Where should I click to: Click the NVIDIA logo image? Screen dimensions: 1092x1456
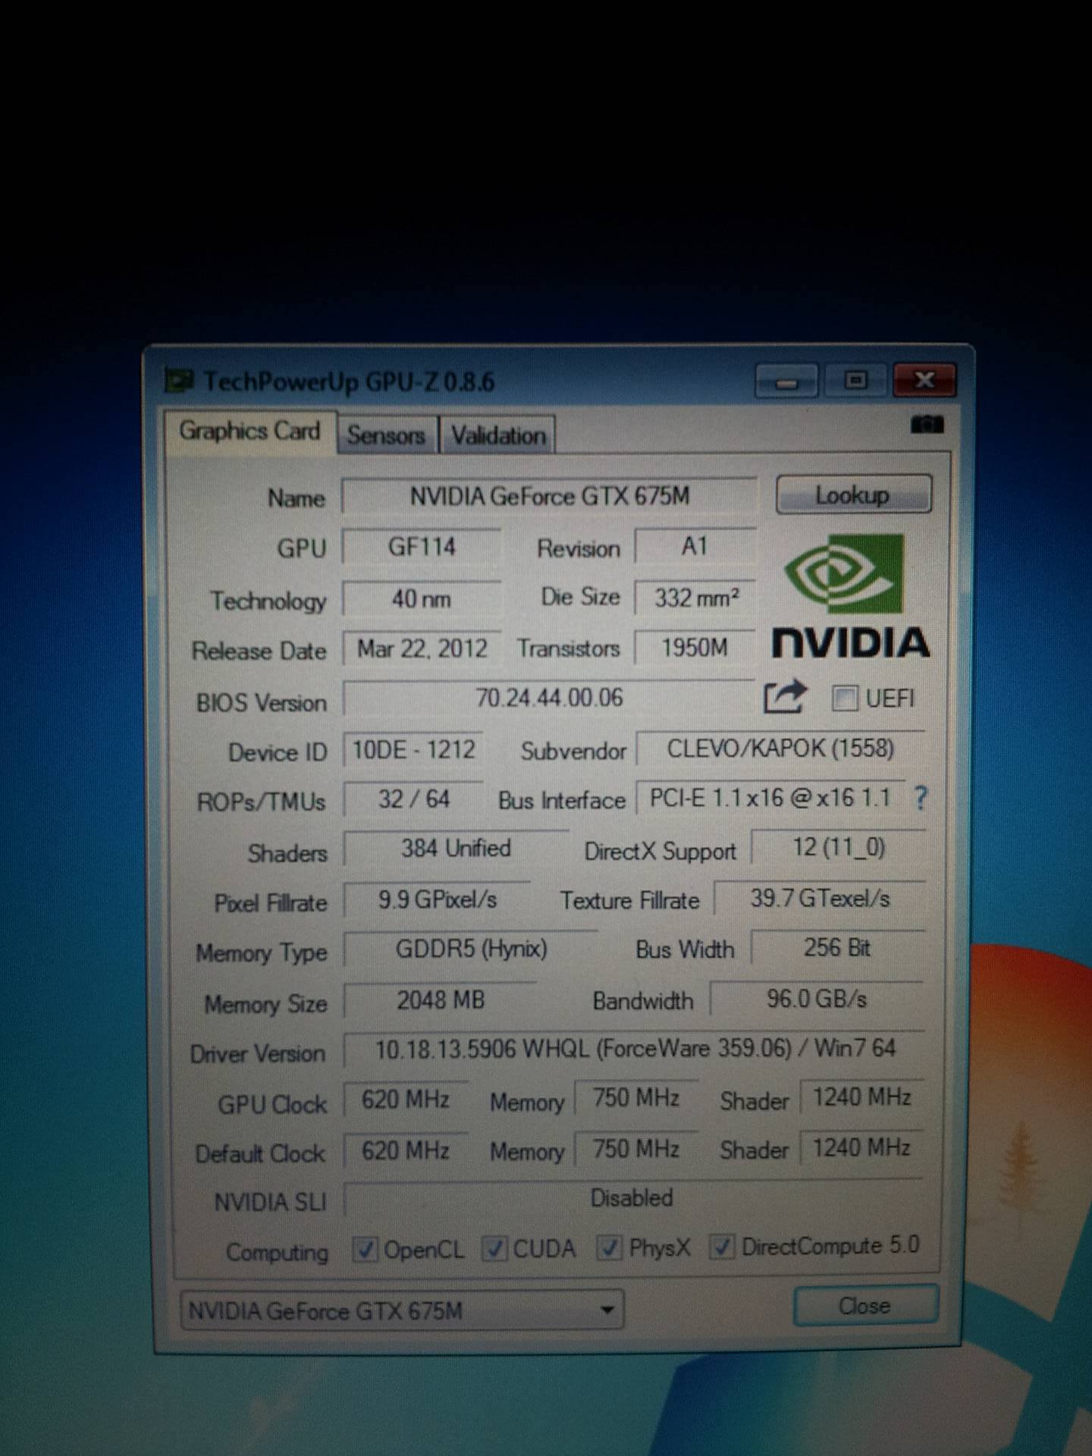850,595
